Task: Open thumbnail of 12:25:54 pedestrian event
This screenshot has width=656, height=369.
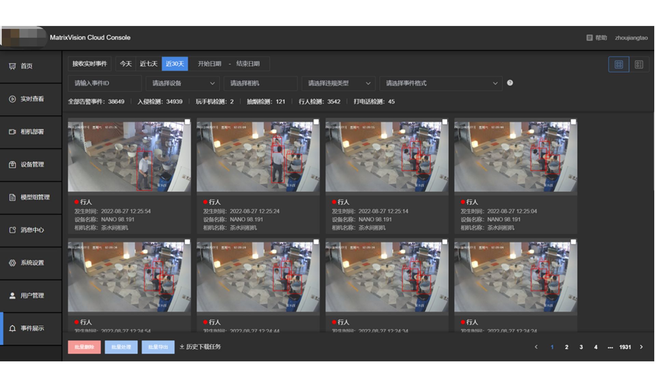Action: pyautogui.click(x=129, y=157)
